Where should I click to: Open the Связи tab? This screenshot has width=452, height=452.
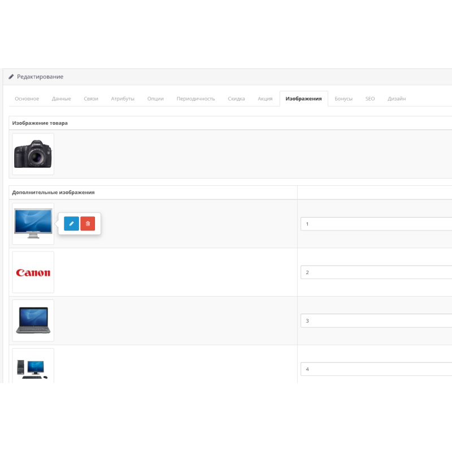(x=91, y=99)
